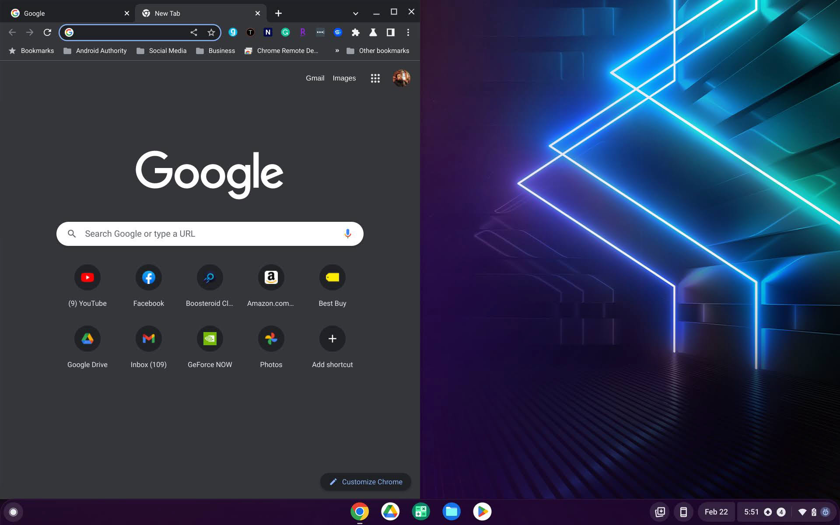Expand the tab search dropdown arrow
The width and height of the screenshot is (840, 525).
355,14
